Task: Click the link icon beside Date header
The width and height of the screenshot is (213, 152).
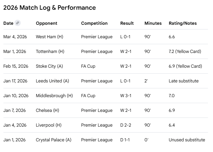Action: [18, 23]
